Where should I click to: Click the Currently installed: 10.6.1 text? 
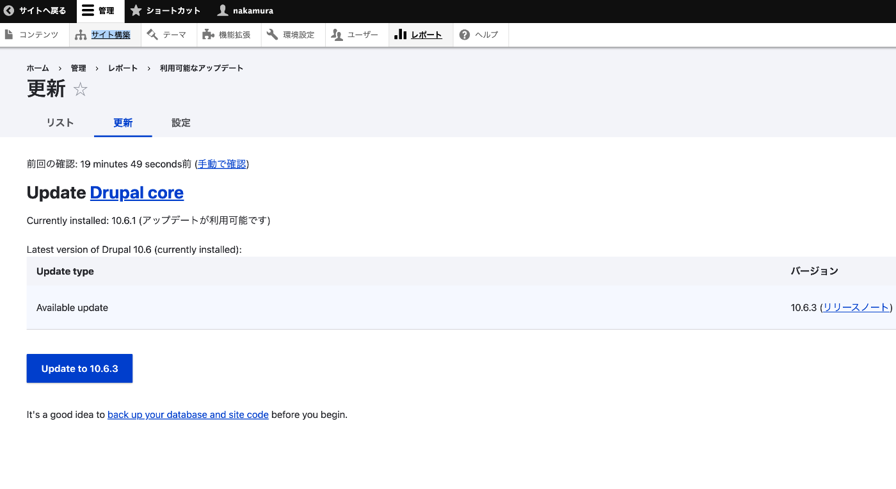coord(148,221)
